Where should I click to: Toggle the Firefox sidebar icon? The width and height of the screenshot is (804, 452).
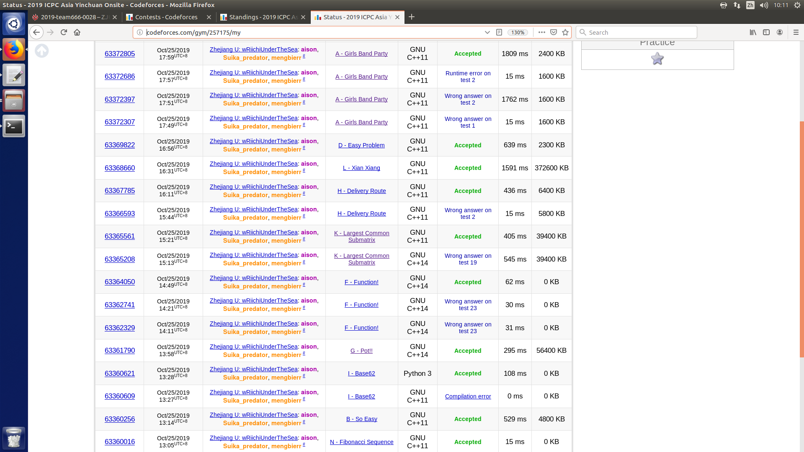(x=766, y=32)
